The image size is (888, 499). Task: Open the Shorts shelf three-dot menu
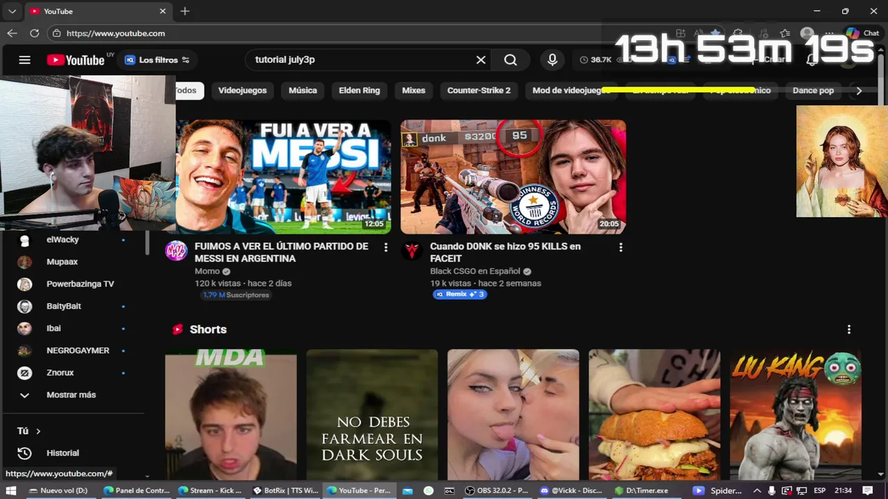[x=848, y=329]
